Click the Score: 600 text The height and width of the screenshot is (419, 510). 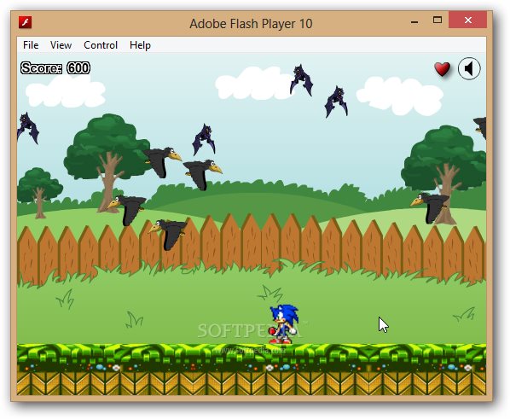point(55,68)
